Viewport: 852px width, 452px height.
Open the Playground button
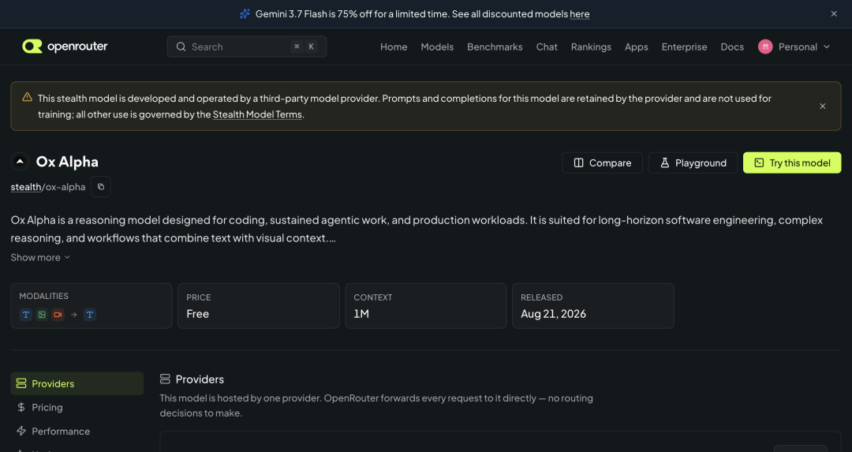(x=693, y=163)
